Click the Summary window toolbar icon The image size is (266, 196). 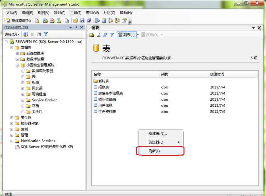pos(104,21)
